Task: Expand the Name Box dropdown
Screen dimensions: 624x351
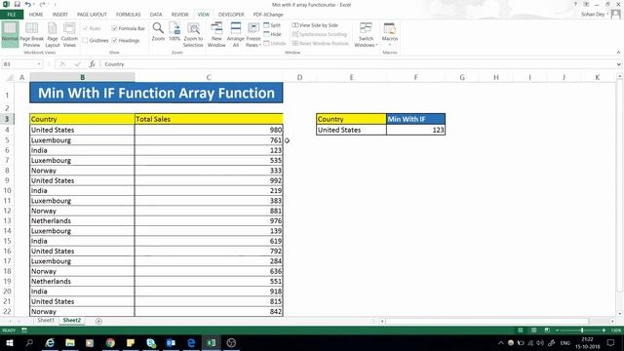Action: coord(39,64)
